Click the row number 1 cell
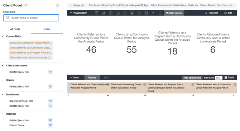Viewport: 240px width, 131px height. [68, 95]
